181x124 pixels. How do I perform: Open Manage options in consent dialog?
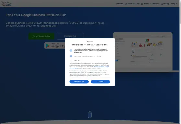[79, 81]
